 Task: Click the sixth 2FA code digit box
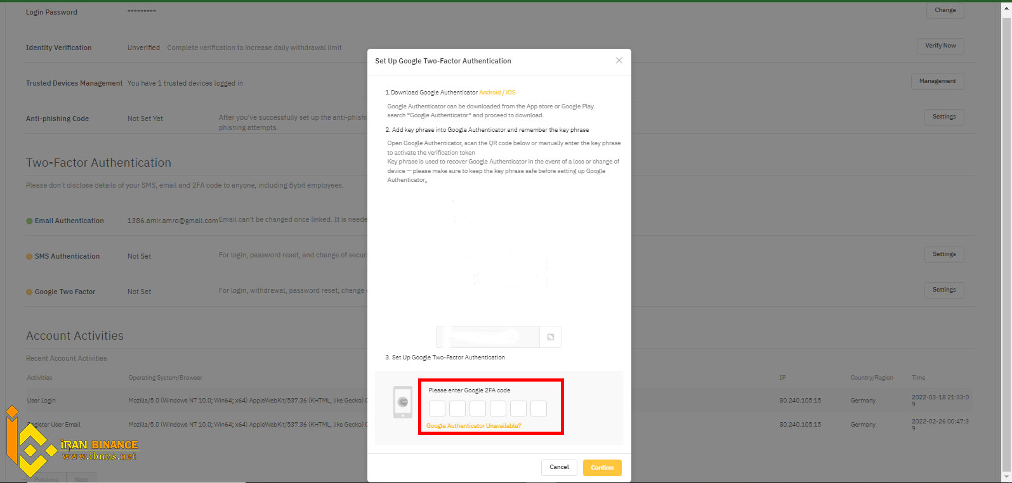[539, 408]
